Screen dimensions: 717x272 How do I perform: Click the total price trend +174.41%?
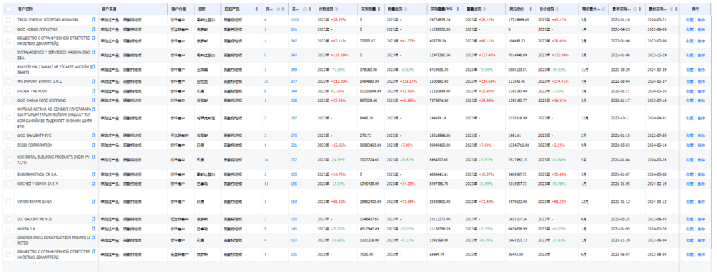coord(559,82)
